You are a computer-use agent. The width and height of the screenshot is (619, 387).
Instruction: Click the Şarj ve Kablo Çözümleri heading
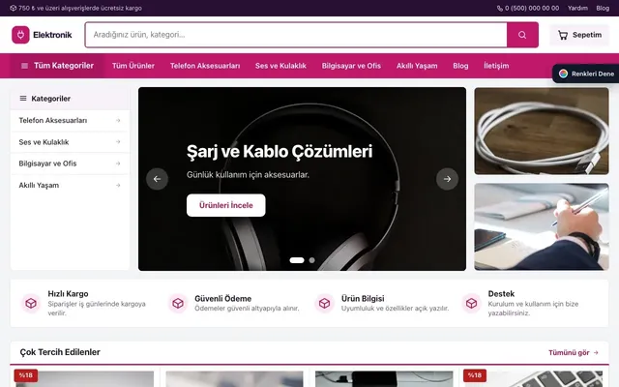click(280, 152)
